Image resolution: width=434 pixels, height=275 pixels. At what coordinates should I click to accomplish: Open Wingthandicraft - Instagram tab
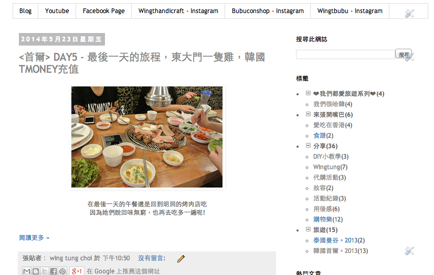coord(178,11)
